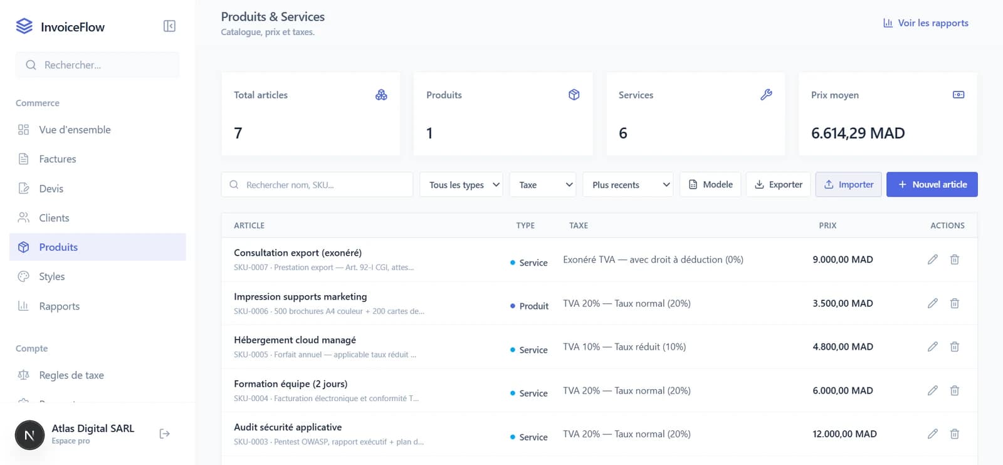Collapse the sidebar panel icon
The image size is (1003, 465).
tap(169, 26)
